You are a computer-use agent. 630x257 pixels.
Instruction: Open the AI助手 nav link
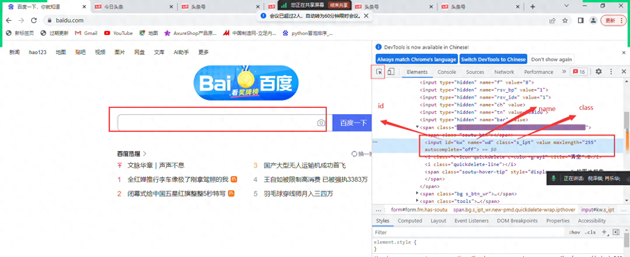click(x=181, y=52)
